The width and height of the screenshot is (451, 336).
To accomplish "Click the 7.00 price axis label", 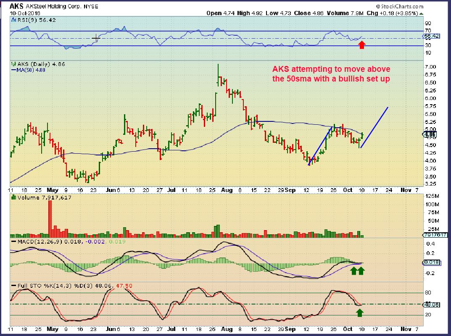I will (x=430, y=67).
